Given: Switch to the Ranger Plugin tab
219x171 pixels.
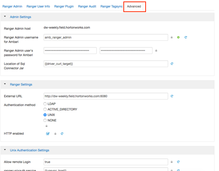Looking at the screenshot, I should click(x=64, y=7).
